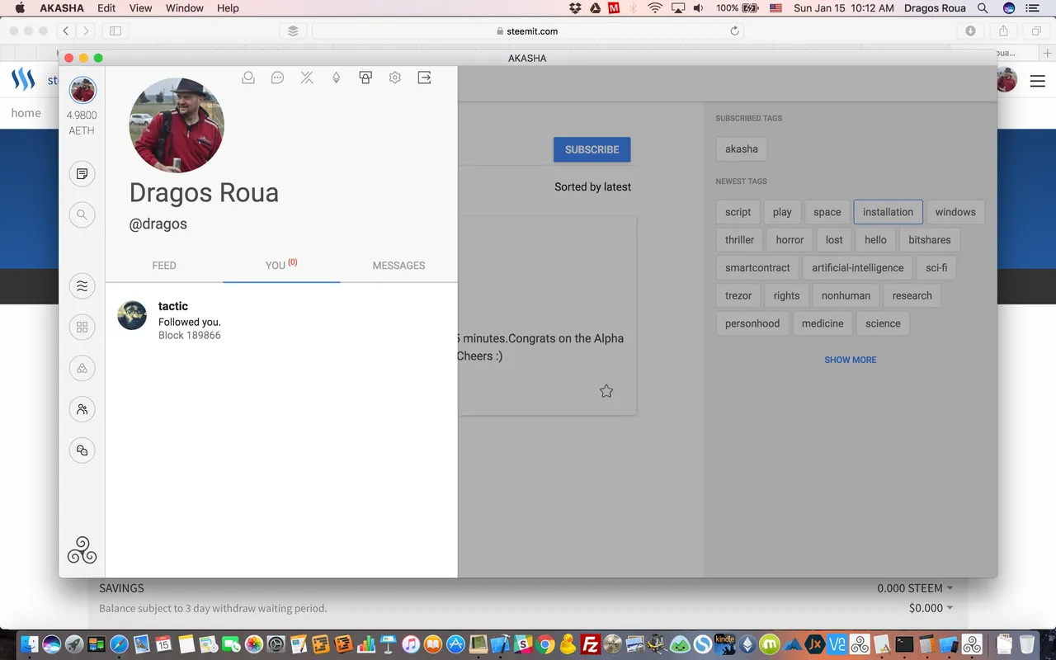Select the script tag
The width and height of the screenshot is (1056, 660).
pos(738,212)
